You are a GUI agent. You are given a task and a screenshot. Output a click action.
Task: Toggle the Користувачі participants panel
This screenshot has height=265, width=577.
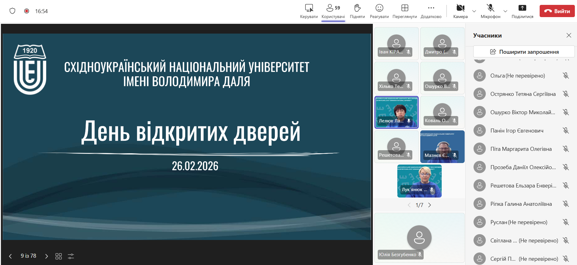[333, 11]
